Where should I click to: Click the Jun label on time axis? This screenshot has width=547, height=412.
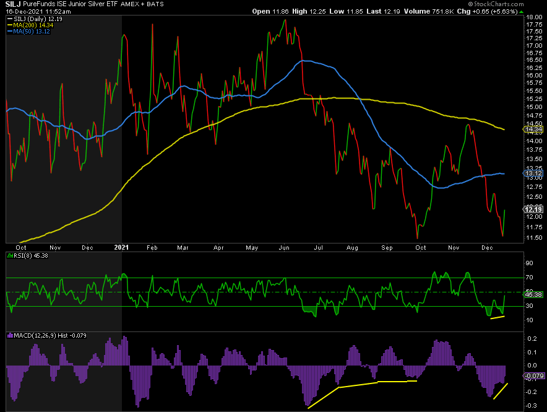pyautogui.click(x=284, y=248)
